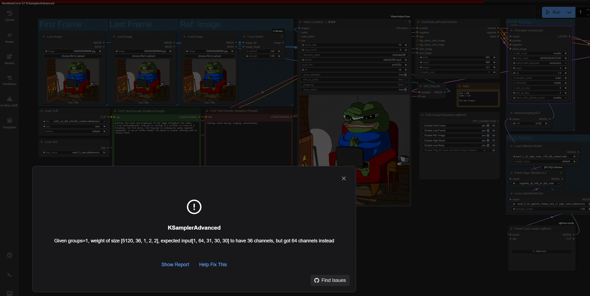The height and width of the screenshot is (296, 590).
Task: Click the Patch Sage Attention KJ help icon
Action: click(x=561, y=173)
